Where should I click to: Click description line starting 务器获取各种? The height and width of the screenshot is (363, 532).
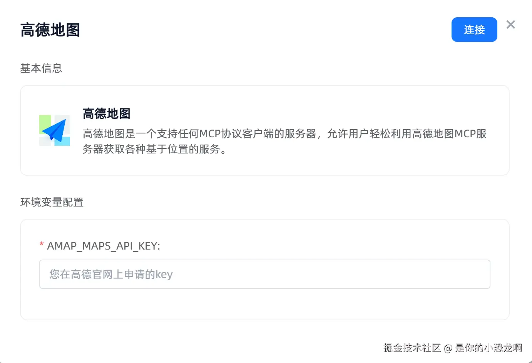tap(154, 149)
